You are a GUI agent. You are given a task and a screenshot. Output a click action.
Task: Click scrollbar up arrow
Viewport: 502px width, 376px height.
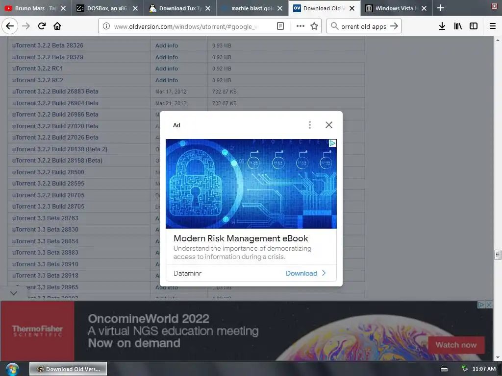pyautogui.click(x=498, y=40)
